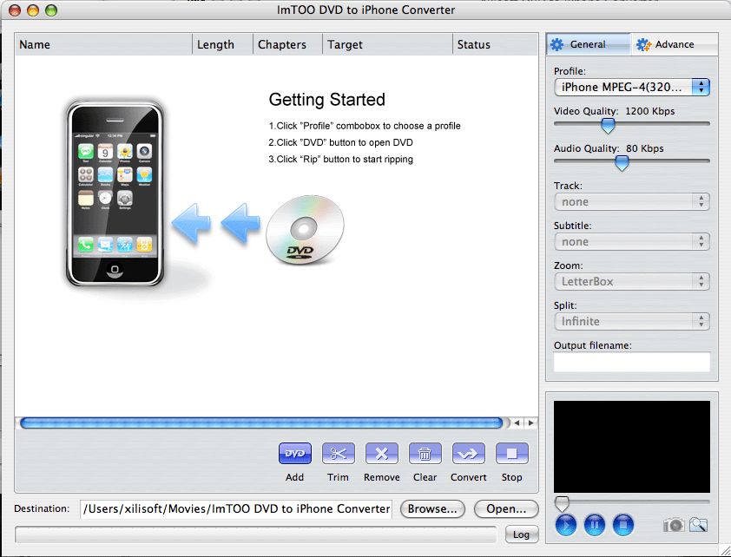Click the Stop square icon
This screenshot has height=557, width=731.
511,453
